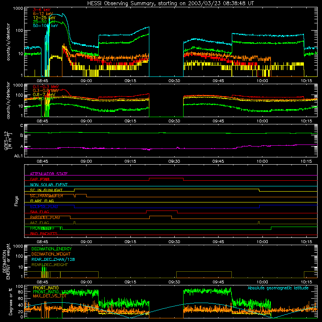
Task: Click the C level label on GOES axis
Action: pos(22,126)
